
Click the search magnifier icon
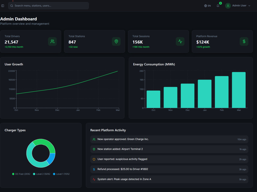pos(12,6)
